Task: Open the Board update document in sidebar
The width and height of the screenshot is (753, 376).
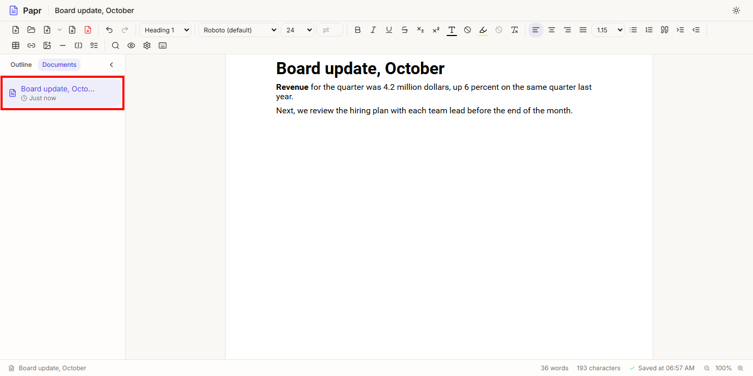Action: (63, 93)
